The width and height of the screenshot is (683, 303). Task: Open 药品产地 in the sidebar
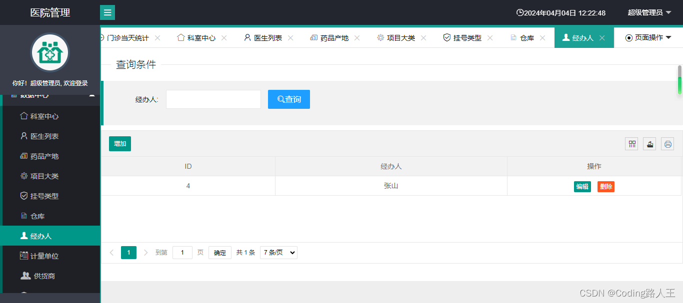(x=50, y=156)
